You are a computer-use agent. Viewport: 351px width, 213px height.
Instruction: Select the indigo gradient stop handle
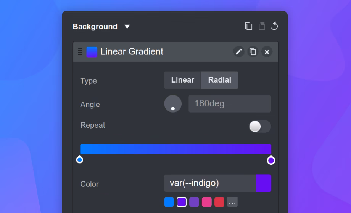pos(271,160)
